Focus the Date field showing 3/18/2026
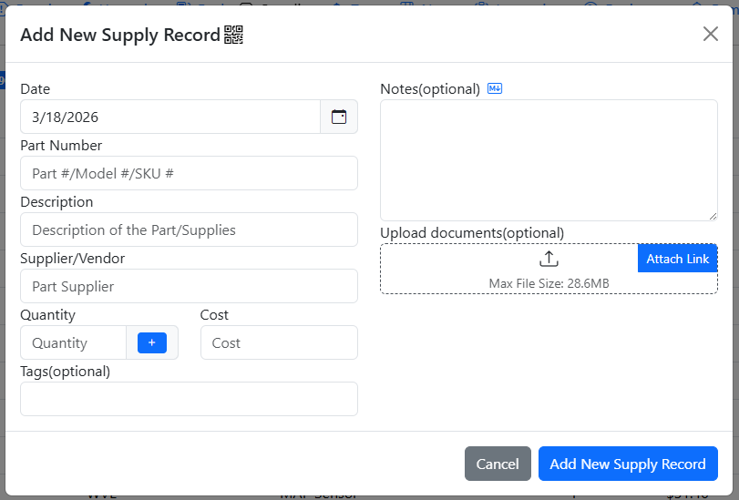The width and height of the screenshot is (739, 500). click(x=169, y=117)
